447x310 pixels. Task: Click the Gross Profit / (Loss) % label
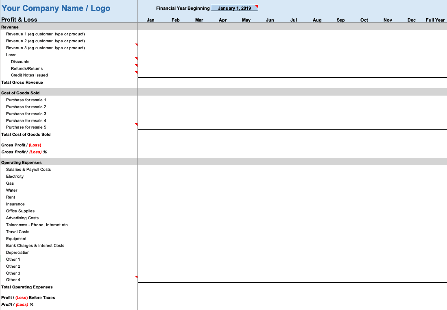click(24, 152)
